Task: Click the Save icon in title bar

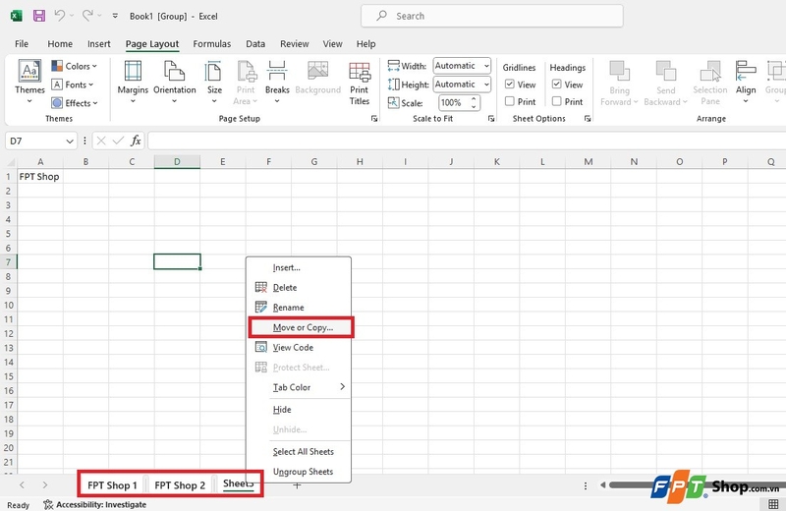Action: (x=39, y=16)
